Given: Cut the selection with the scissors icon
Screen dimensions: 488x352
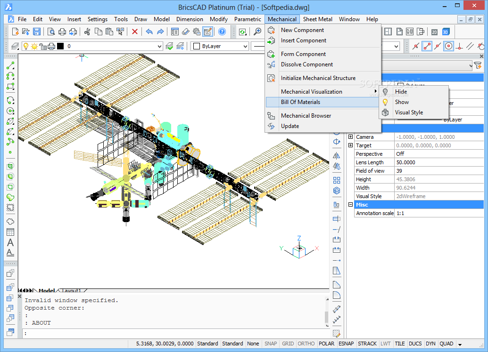Looking at the screenshot, I should pyautogui.click(x=87, y=32).
